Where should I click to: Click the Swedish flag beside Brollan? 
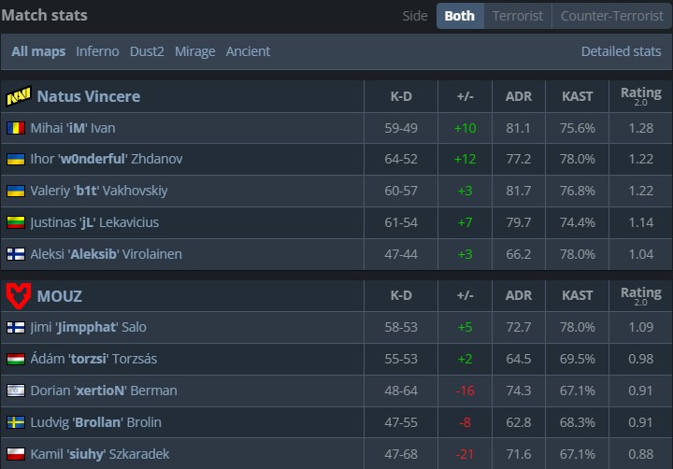pos(16,422)
